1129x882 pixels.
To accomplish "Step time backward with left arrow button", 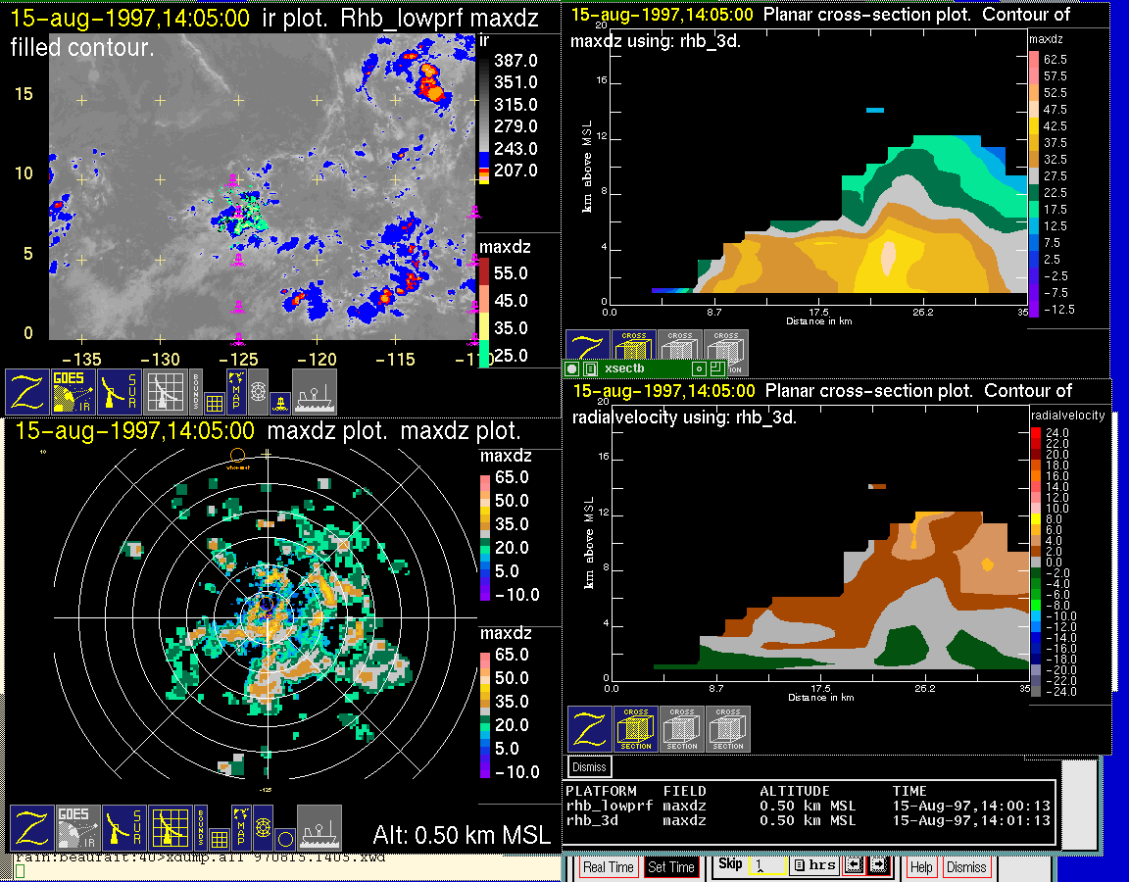I will pyautogui.click(x=854, y=866).
